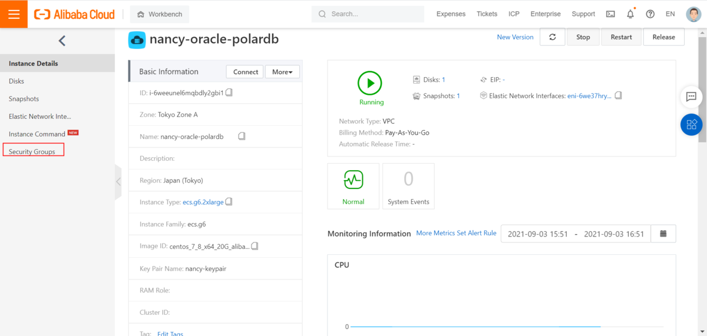Click the Normal health status card
This screenshot has height=336, width=707.
(353, 186)
